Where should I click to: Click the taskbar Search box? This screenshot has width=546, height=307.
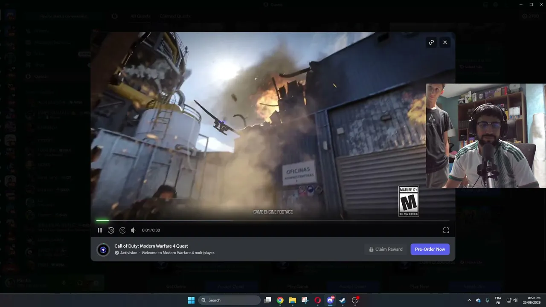click(x=229, y=300)
